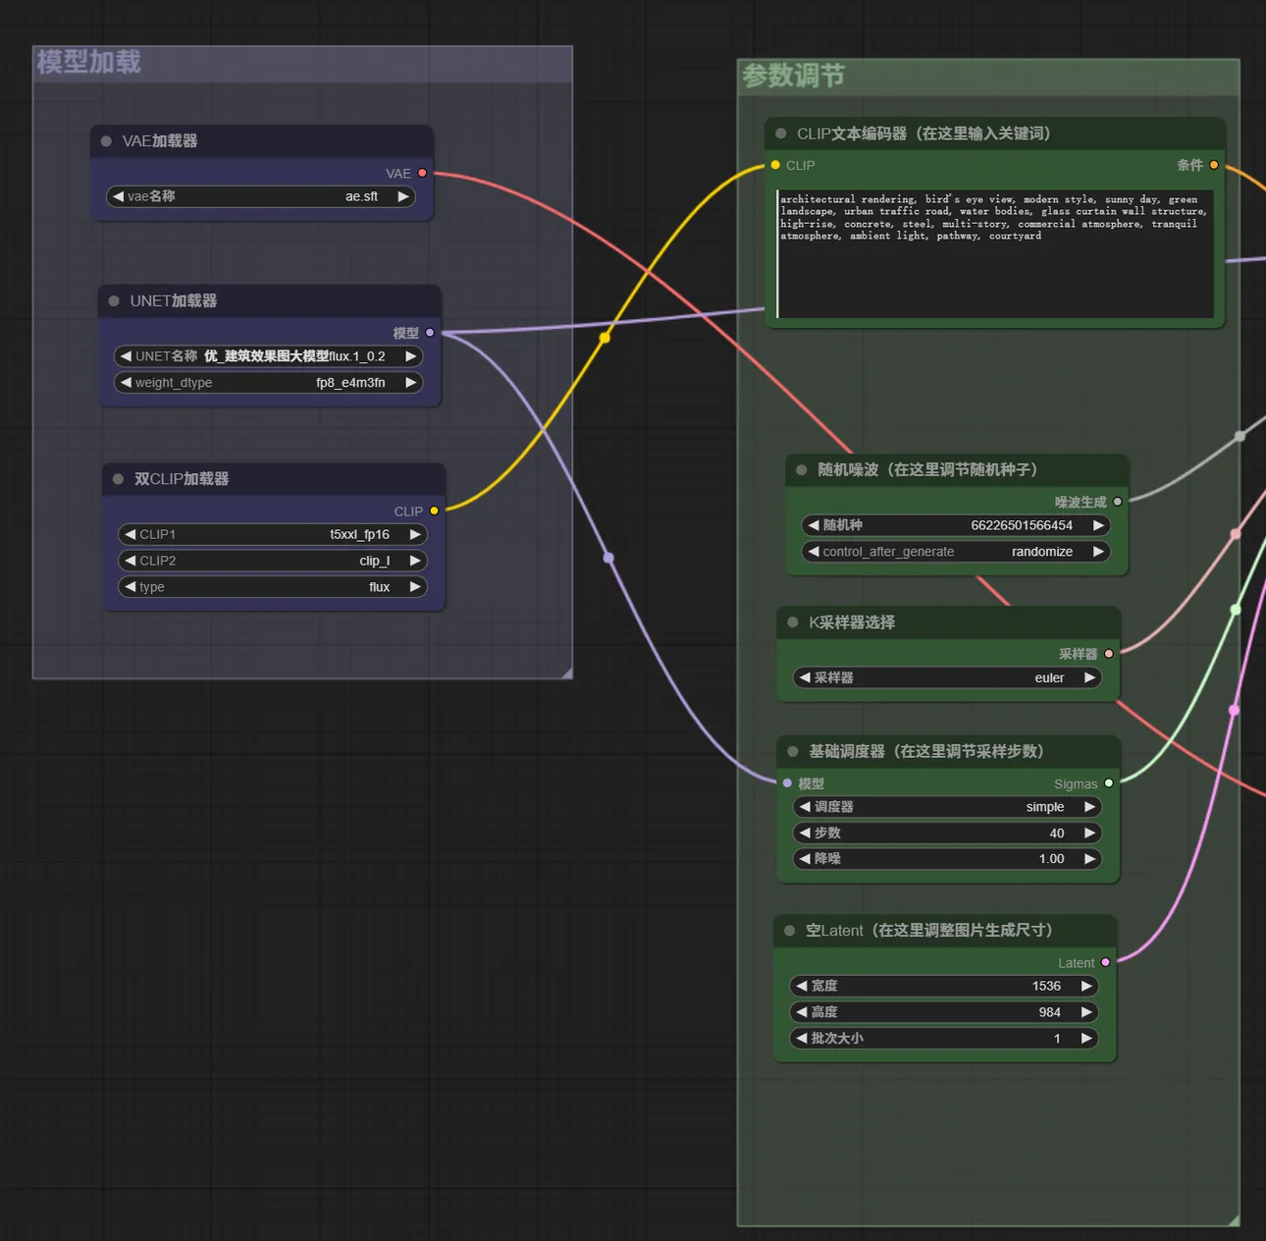Click the 噪波生成 output socket
The height and width of the screenshot is (1241, 1266).
tap(1118, 502)
